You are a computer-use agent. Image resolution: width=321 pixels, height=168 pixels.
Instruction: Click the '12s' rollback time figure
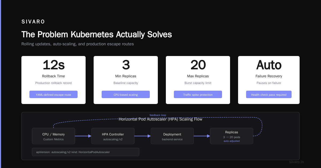coord(53,65)
